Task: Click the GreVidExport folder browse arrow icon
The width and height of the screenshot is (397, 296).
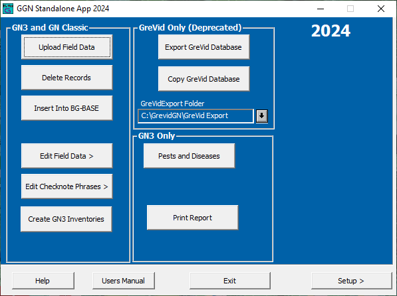Action: [x=262, y=116]
